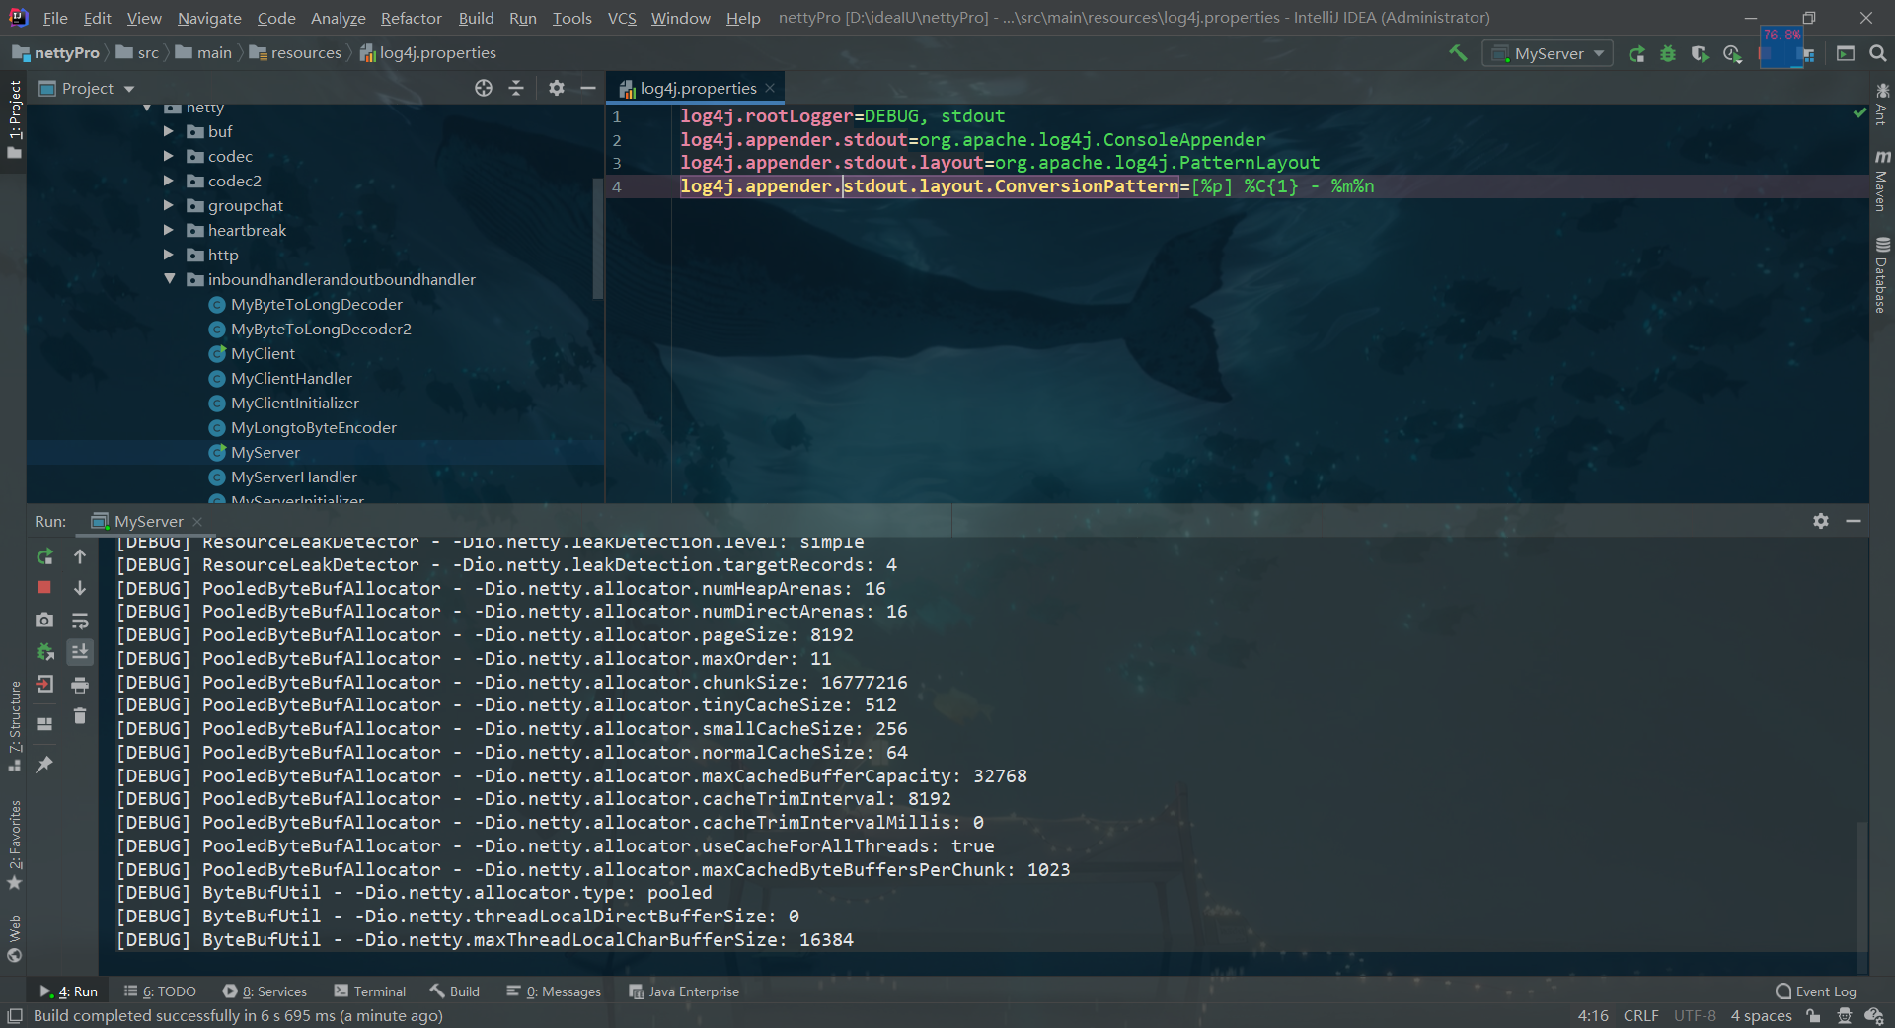Expand the http folder
This screenshot has height=1028, width=1895.
[x=168, y=255]
